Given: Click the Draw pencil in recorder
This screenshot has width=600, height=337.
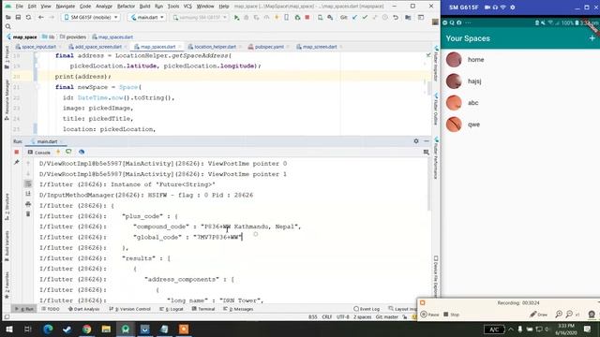Looking at the screenshot, I should pyautogui.click(x=538, y=315).
